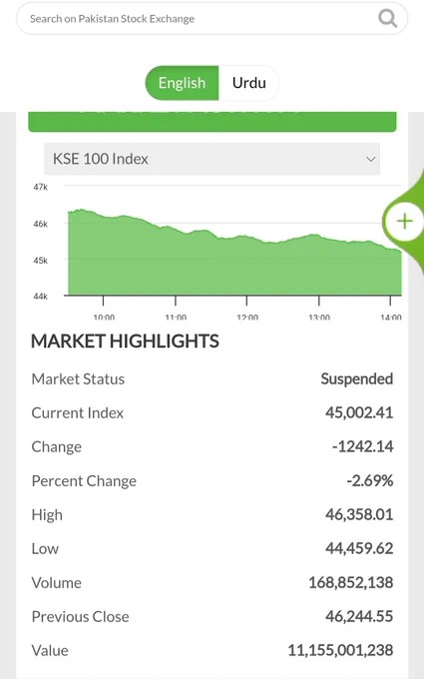This screenshot has height=679, width=424.
Task: Open the KSE 100 Index dropdown
Action: [212, 159]
